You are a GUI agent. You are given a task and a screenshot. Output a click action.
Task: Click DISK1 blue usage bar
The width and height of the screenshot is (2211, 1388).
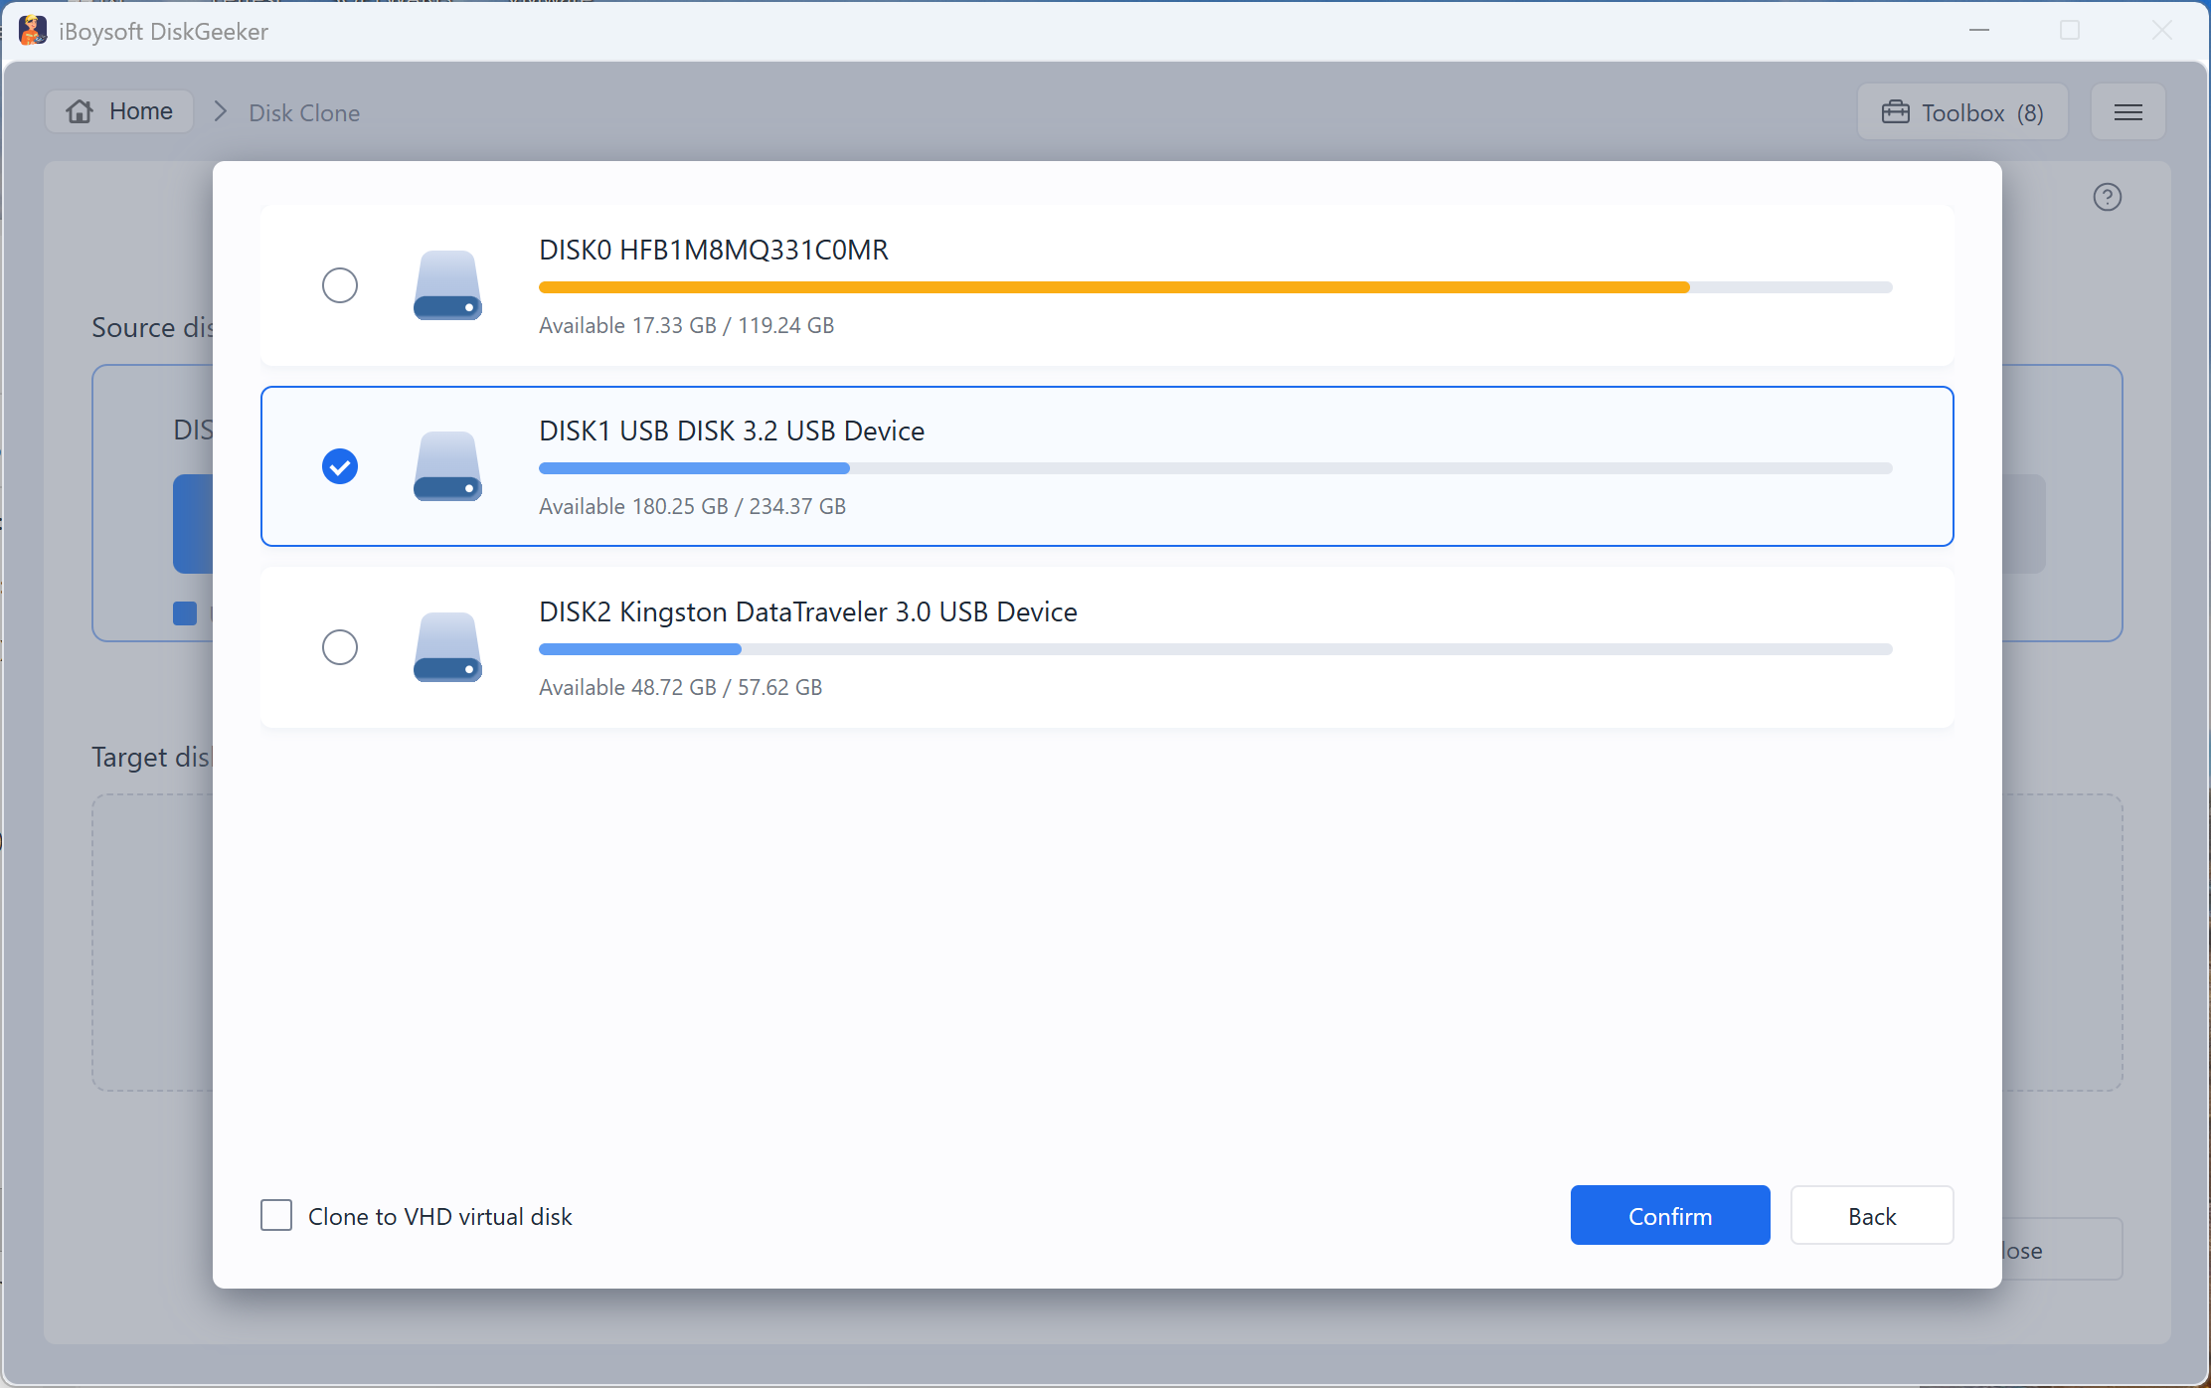pyautogui.click(x=694, y=468)
